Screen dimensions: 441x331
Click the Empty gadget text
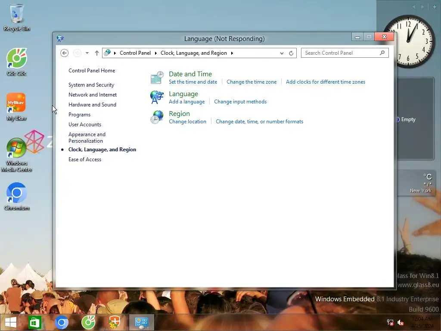click(x=408, y=119)
